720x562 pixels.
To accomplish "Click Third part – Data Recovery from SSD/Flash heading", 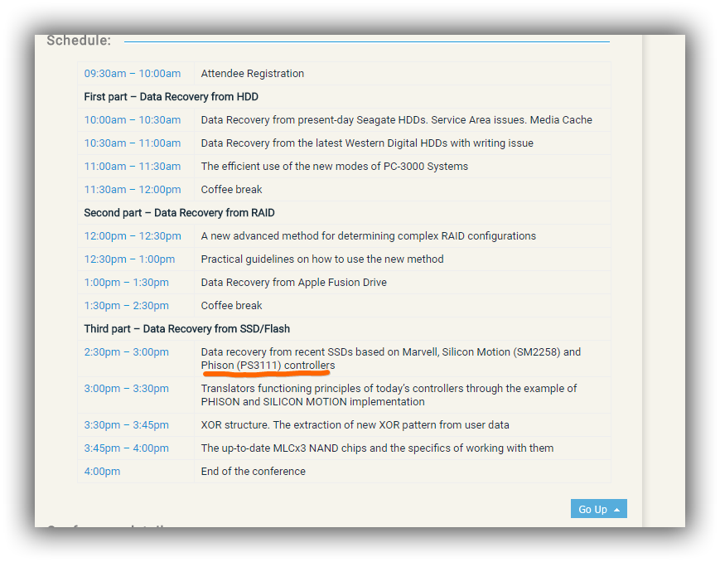I will pyautogui.click(x=187, y=328).
